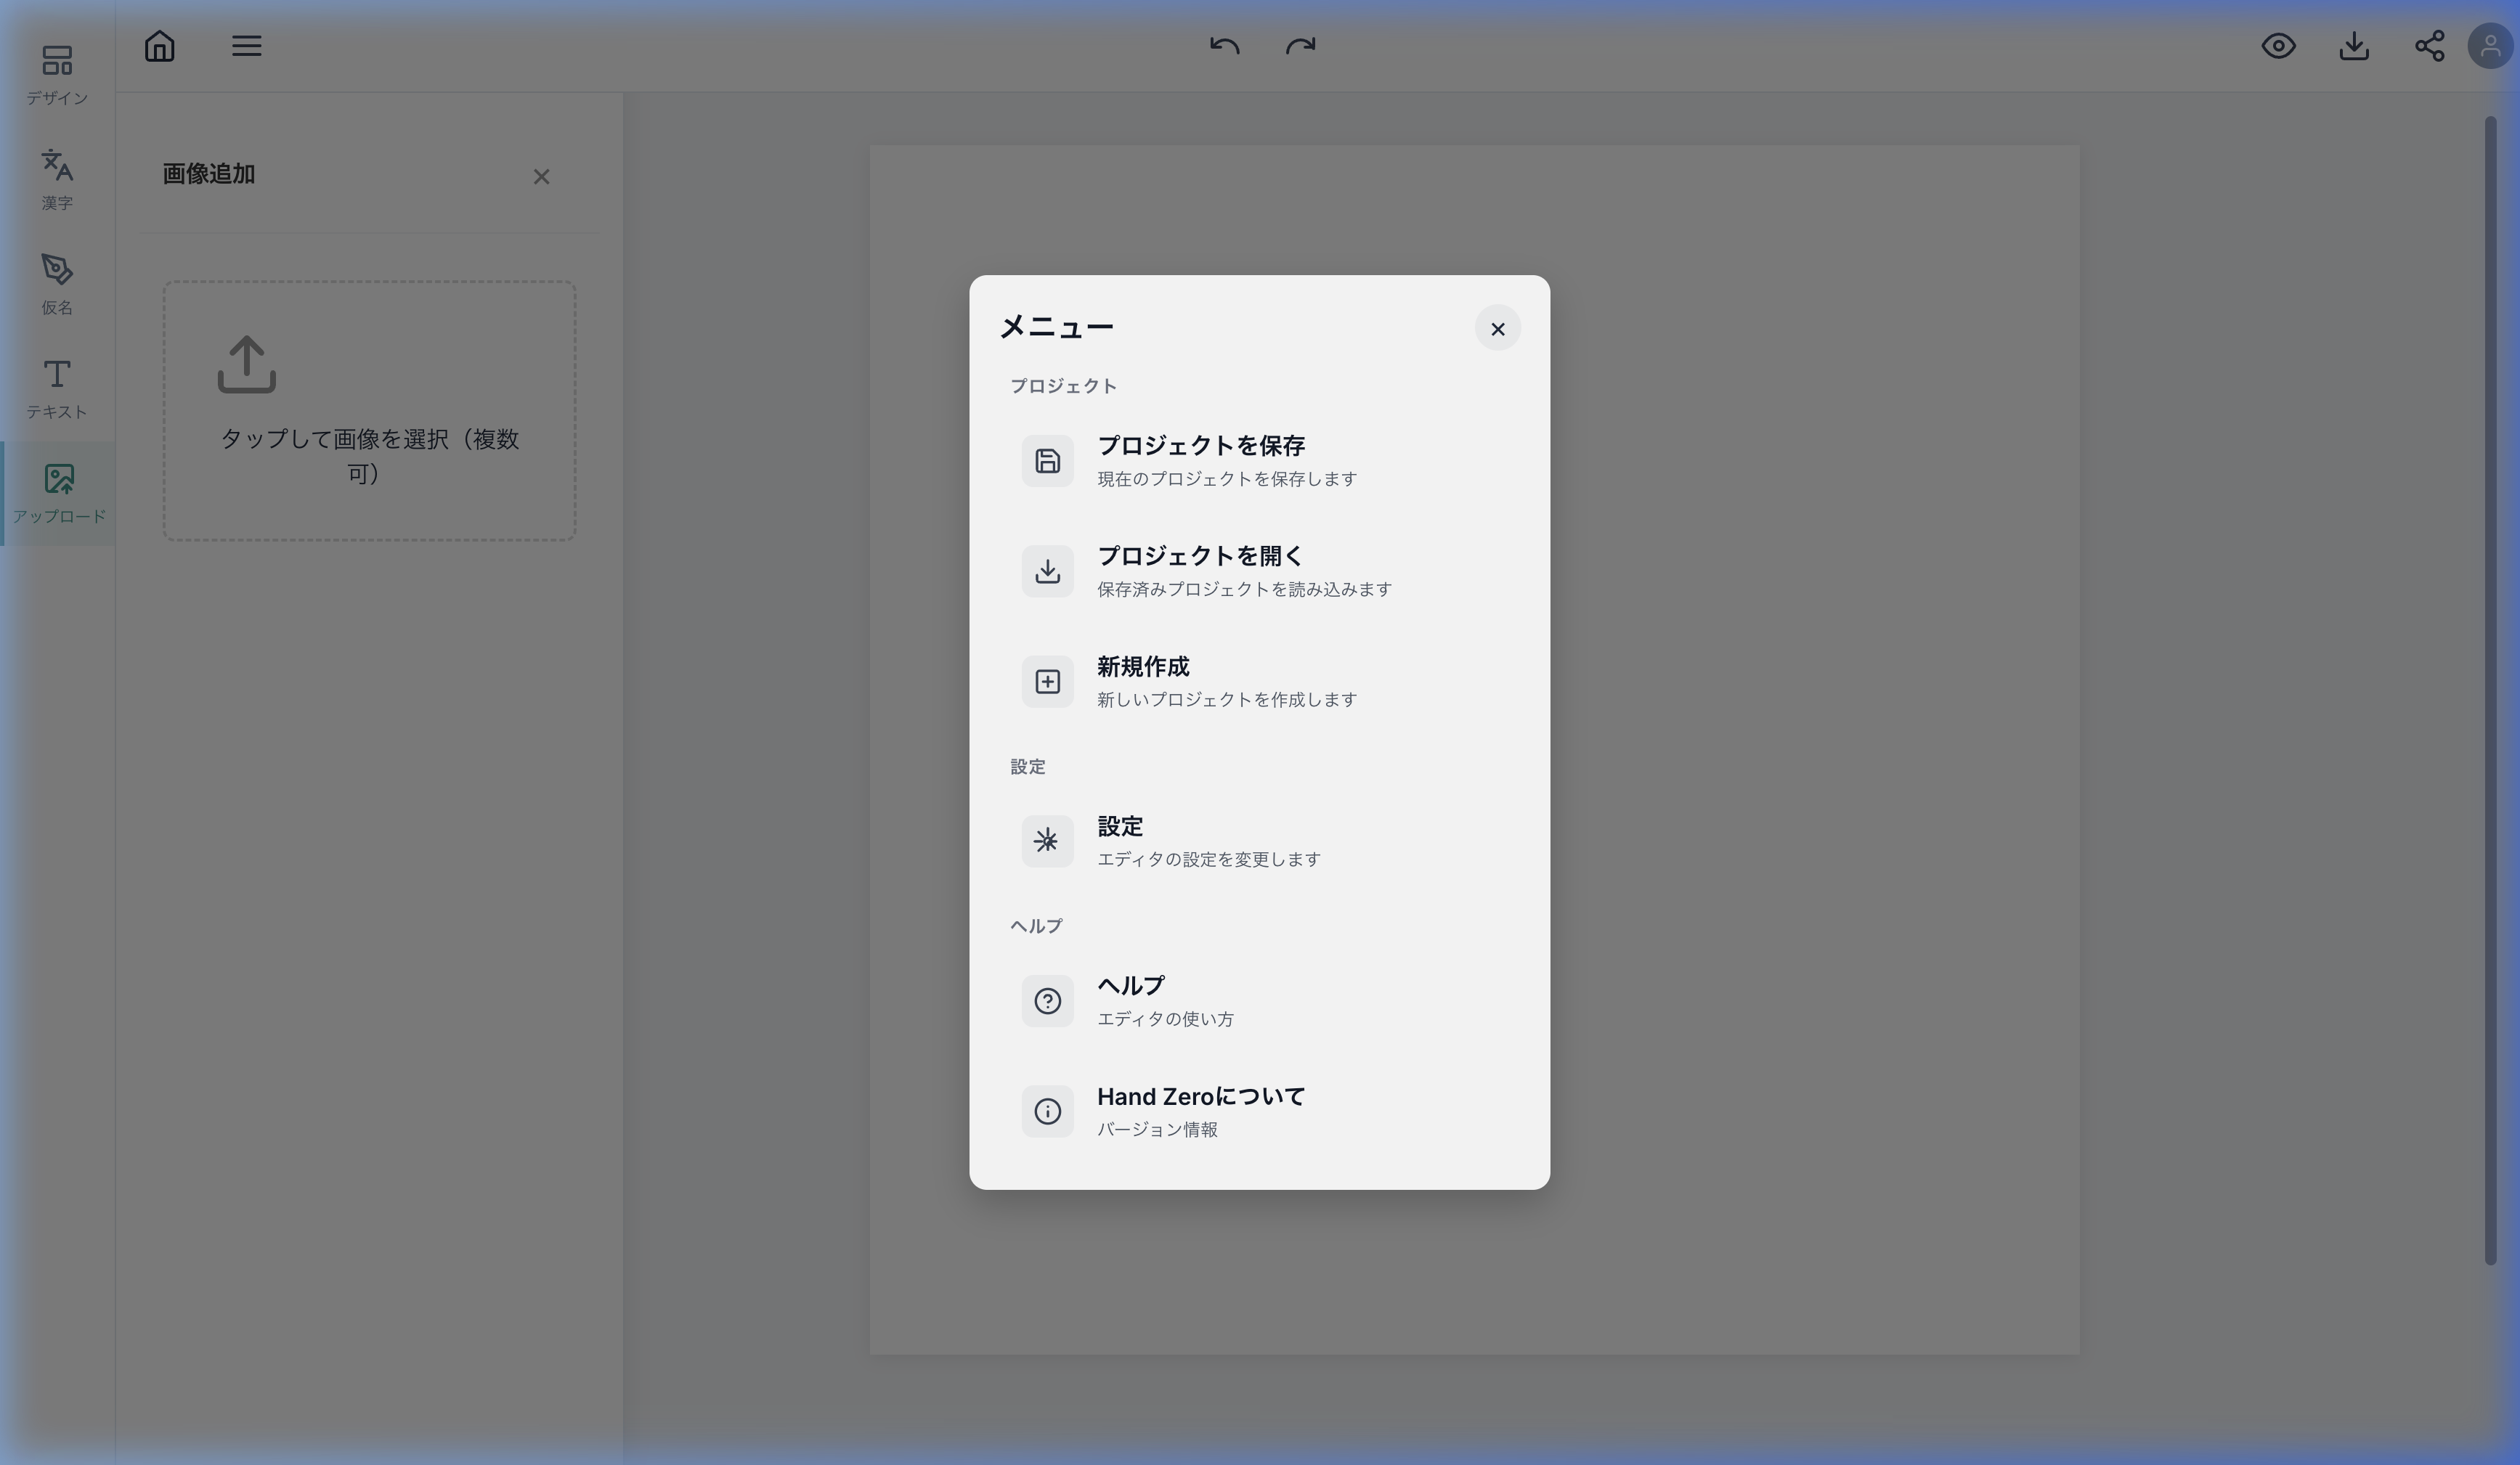Click the home icon in top bar
Screen dimensions: 2520x1465
159,46
